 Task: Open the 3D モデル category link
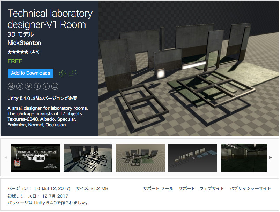pyautogui.click(x=21, y=34)
